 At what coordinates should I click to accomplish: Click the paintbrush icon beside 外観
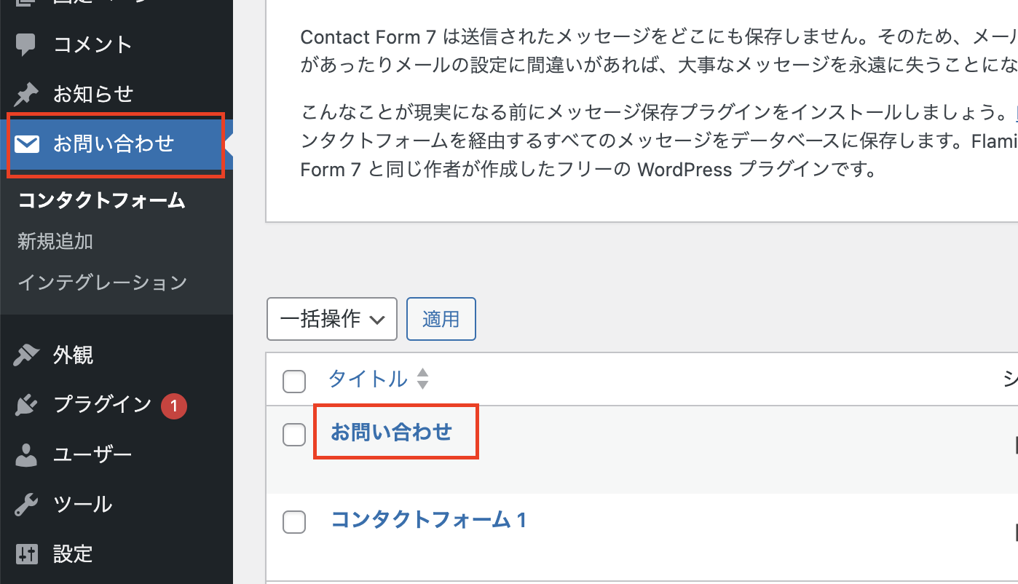(26, 355)
